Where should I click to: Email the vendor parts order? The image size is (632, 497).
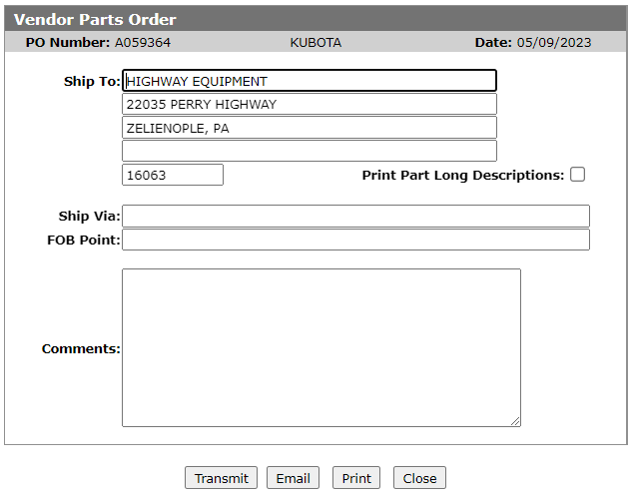[293, 478]
